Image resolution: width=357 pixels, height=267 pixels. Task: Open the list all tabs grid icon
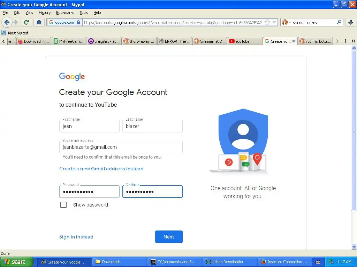point(354,41)
